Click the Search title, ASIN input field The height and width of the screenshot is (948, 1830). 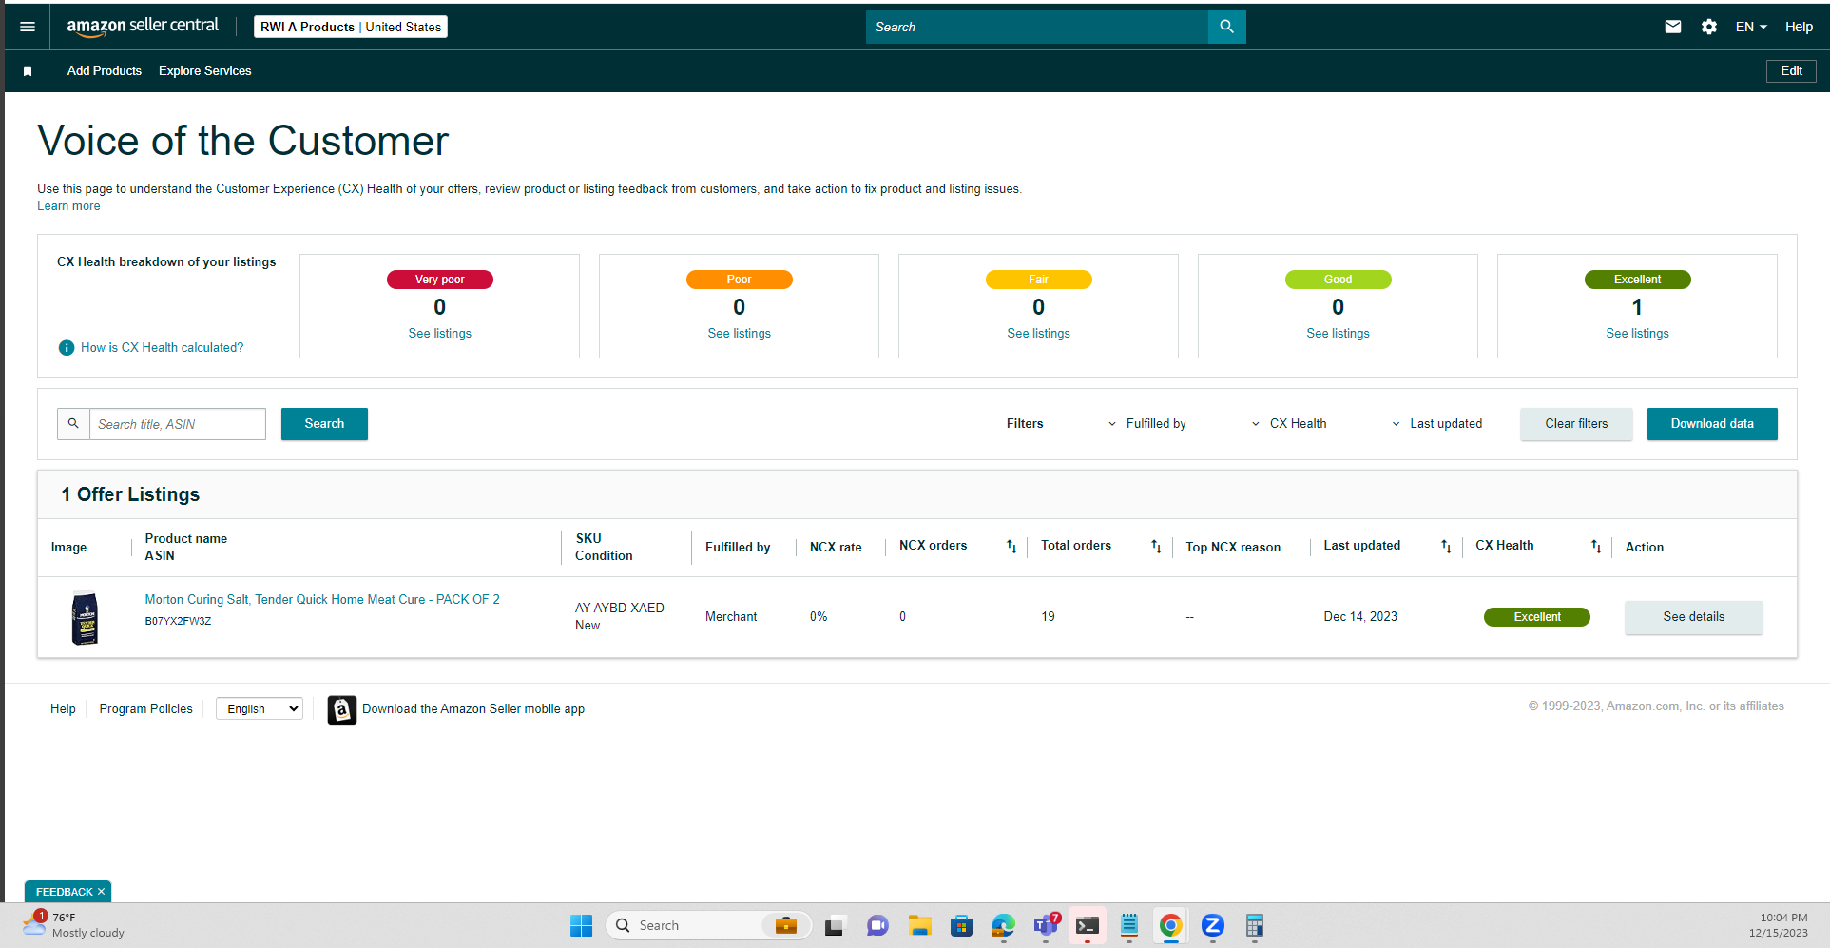pos(178,424)
